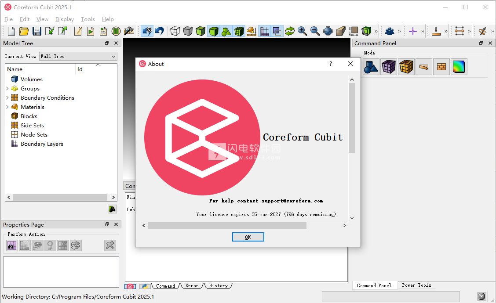Toggle the boundary layer grid icon
Viewport: 496px width, 303px height.
[264, 31]
